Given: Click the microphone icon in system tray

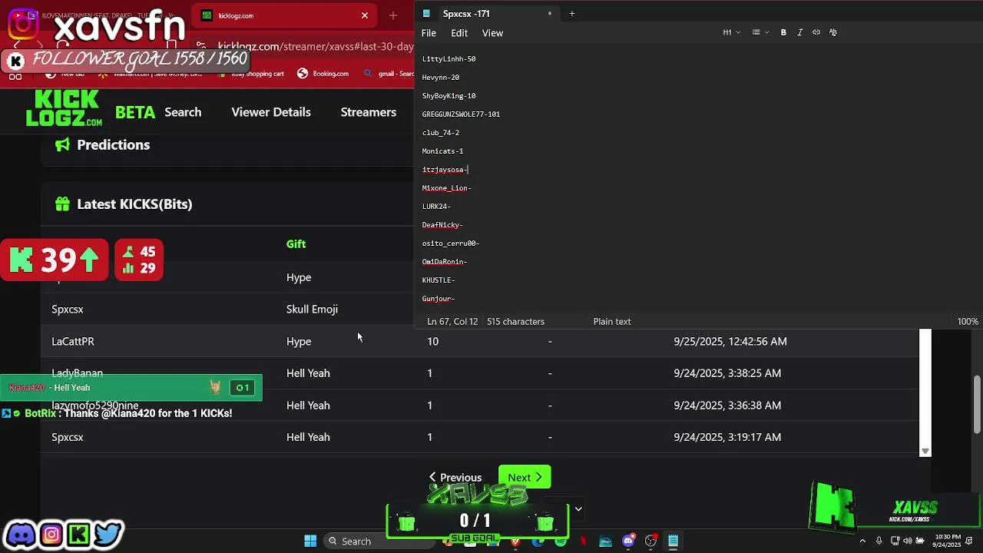Looking at the screenshot, I should pos(879,541).
